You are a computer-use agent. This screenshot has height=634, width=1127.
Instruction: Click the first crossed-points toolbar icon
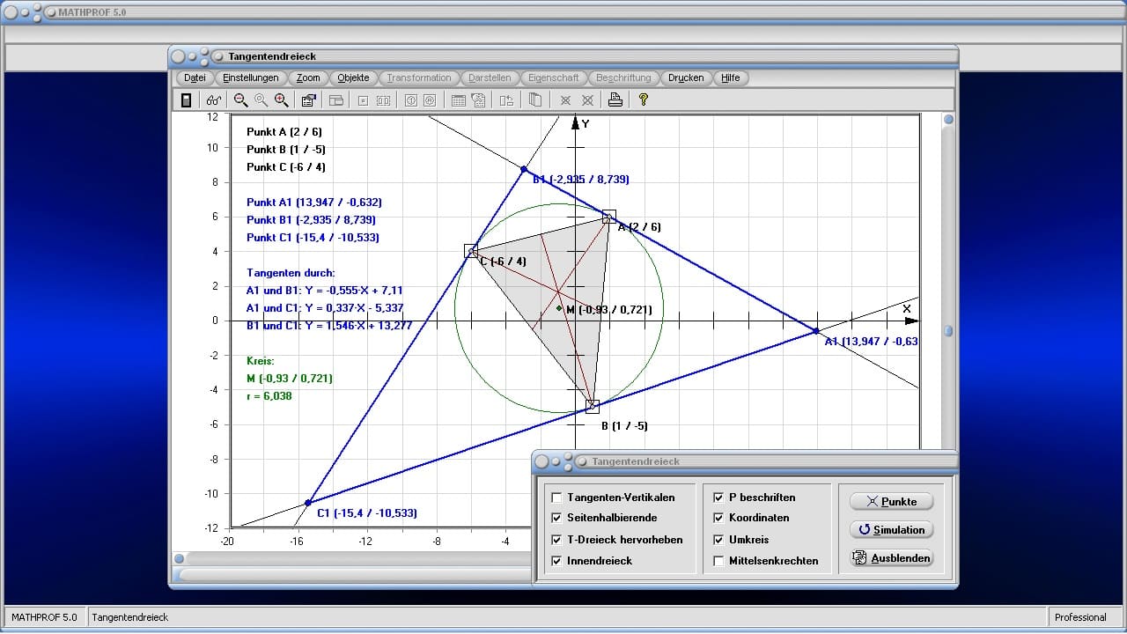click(566, 100)
